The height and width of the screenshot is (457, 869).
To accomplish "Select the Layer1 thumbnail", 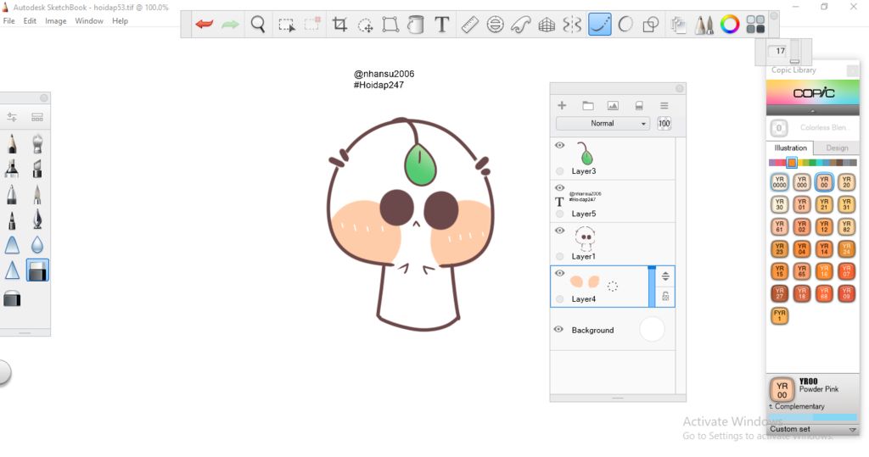I will tap(585, 237).
